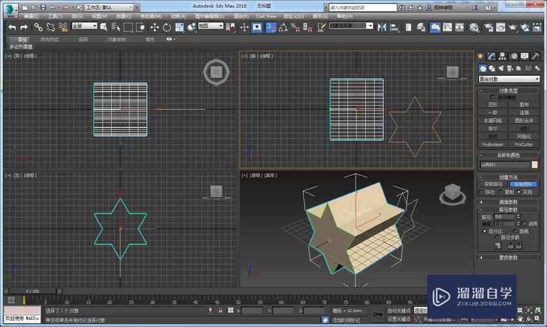Click the object color swatch beside Loft001
The height and width of the screenshot is (327, 547).
(x=535, y=165)
